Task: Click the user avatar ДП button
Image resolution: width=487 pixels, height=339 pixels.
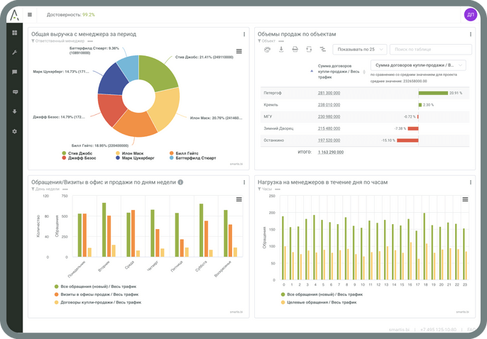Action: 470,14
